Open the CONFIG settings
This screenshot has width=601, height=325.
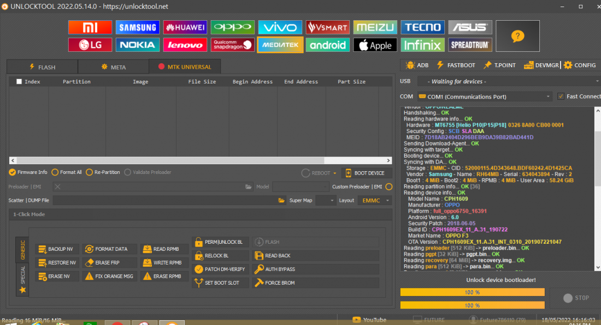coord(580,65)
